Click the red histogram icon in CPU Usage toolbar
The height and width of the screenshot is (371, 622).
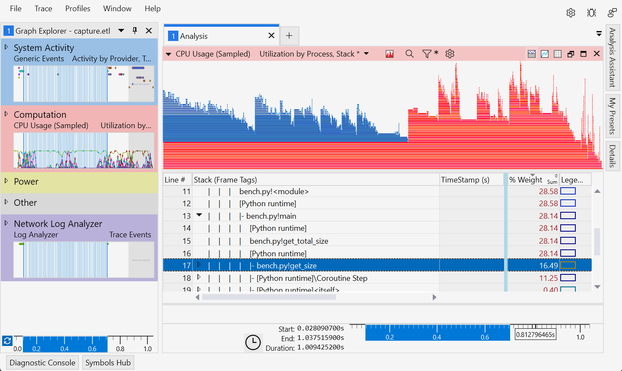click(389, 53)
